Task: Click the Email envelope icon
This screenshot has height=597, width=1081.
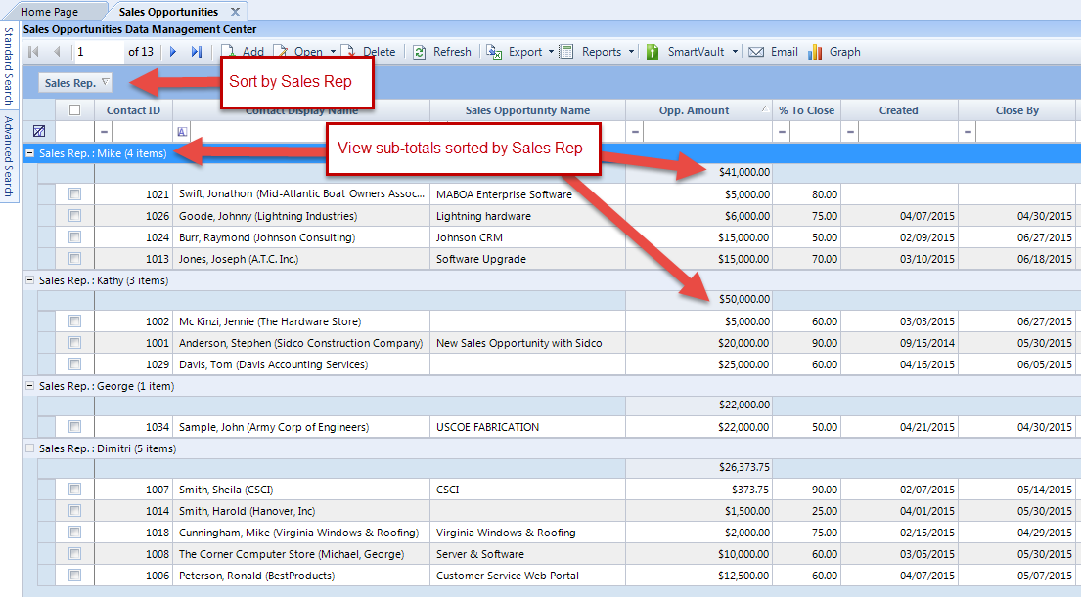Action: click(755, 52)
